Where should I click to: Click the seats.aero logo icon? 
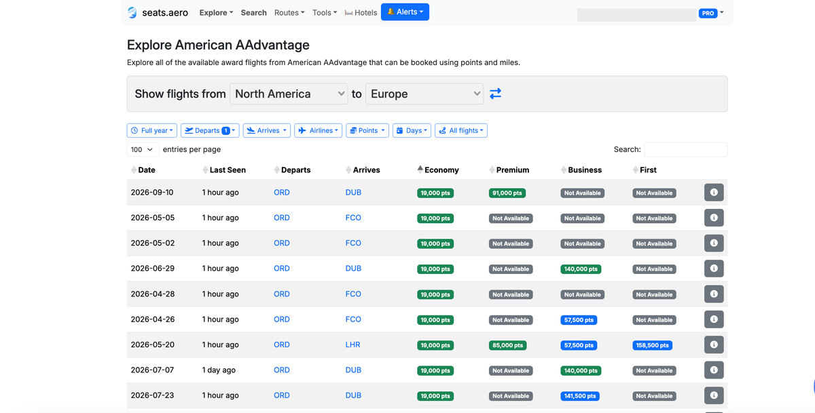click(x=132, y=13)
